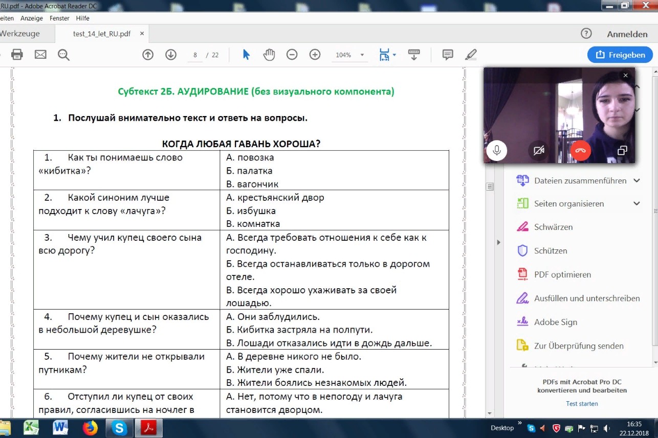Select the highlighter pen tool

471,54
